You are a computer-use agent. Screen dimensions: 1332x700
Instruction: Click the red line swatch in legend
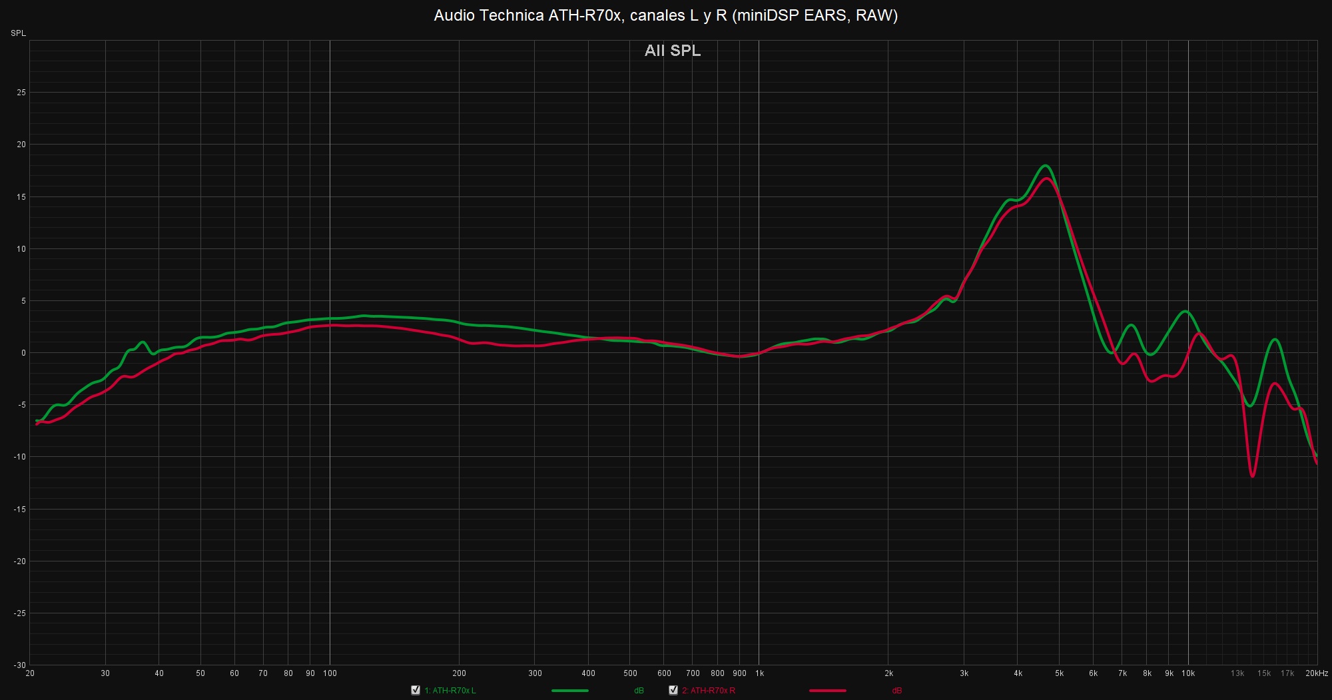coord(827,691)
